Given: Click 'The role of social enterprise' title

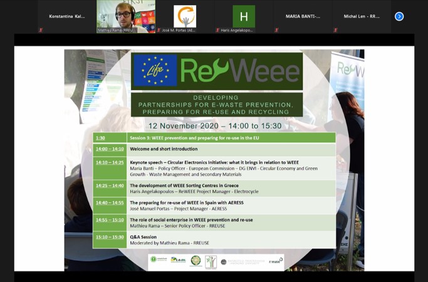Looking at the screenshot, I should pyautogui.click(x=191, y=220).
